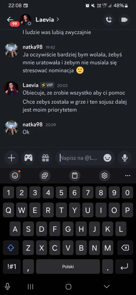Screen dimensions: 136x295
Task: Open keyboard settings gear
Action: click(x=104, y=176)
